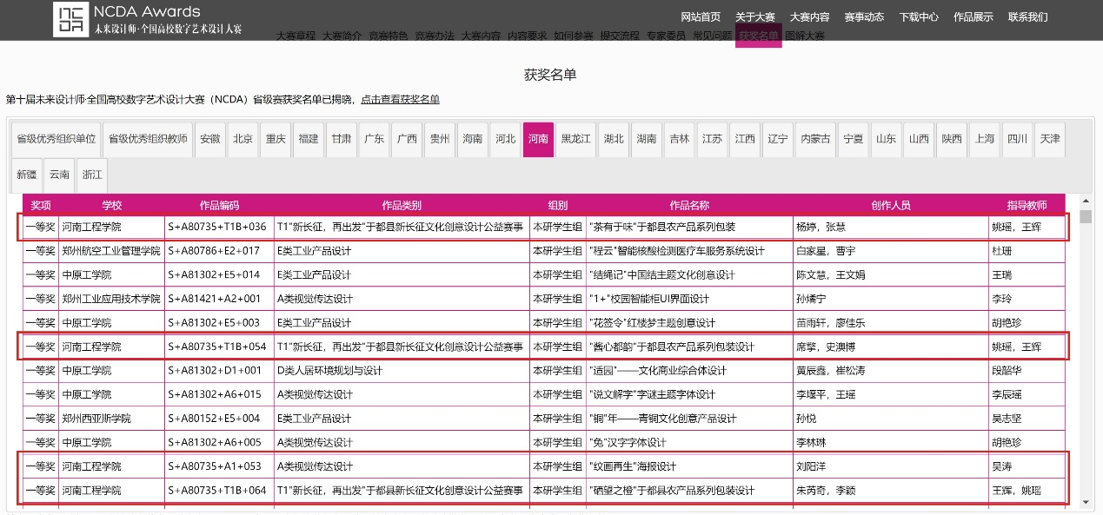Select the 黑龙江 province tab
Image resolution: width=1103 pixels, height=515 pixels.
click(575, 140)
